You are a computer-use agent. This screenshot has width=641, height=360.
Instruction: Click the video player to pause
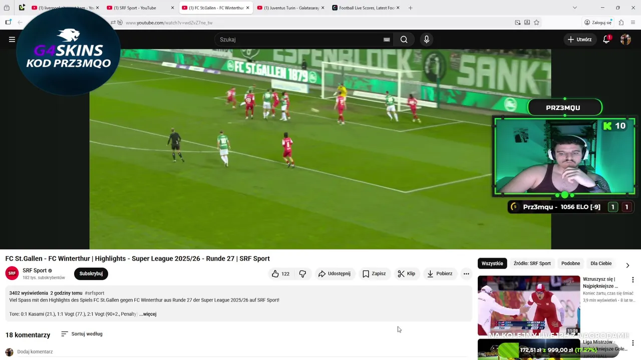(x=320, y=149)
